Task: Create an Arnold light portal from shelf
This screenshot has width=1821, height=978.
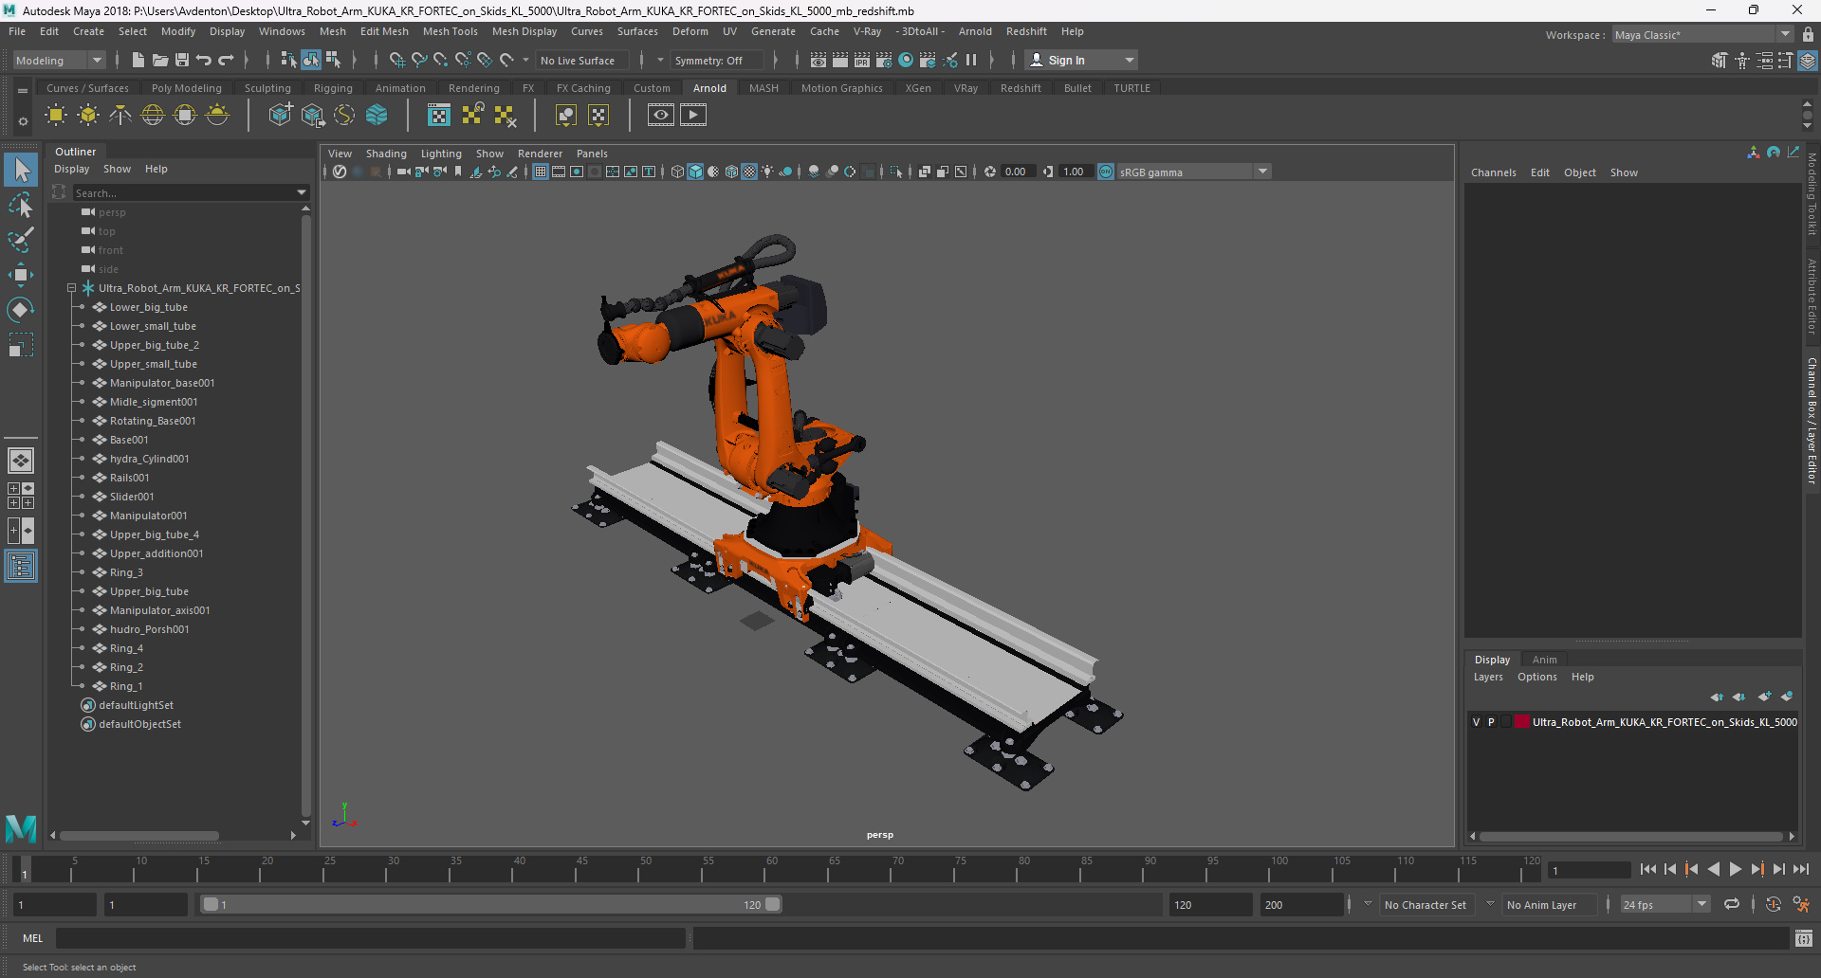Action: pos(185,116)
